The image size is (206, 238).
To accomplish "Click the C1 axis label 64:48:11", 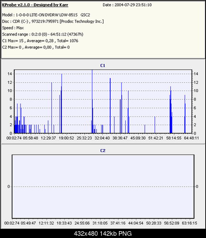I will point(191,138).
